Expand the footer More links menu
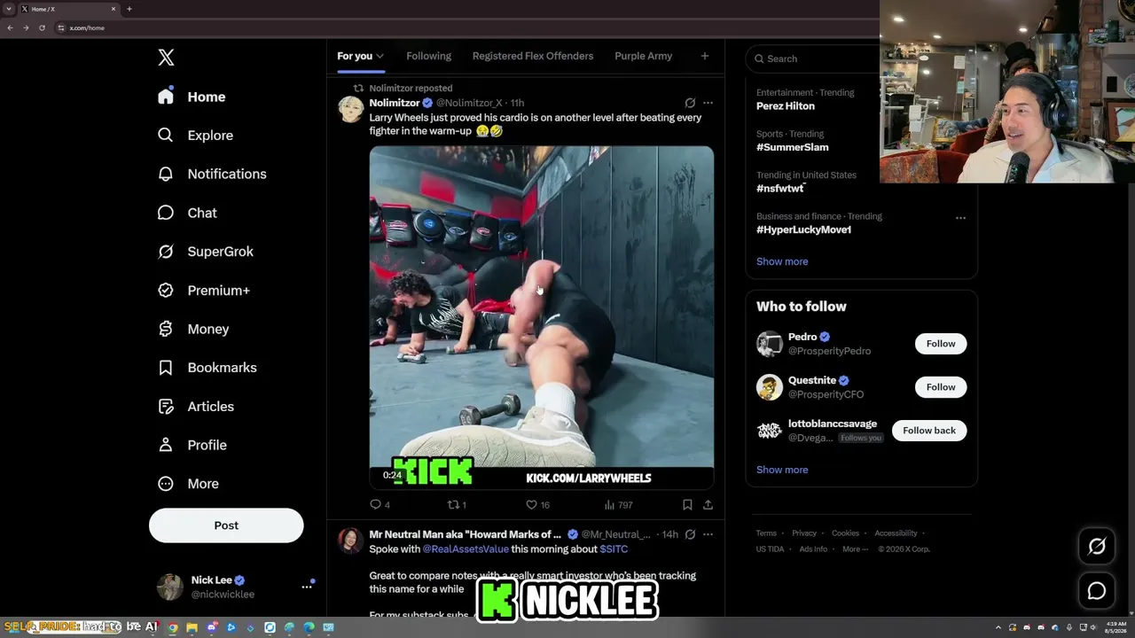Screen dimensions: 1135x638 [x=856, y=549]
